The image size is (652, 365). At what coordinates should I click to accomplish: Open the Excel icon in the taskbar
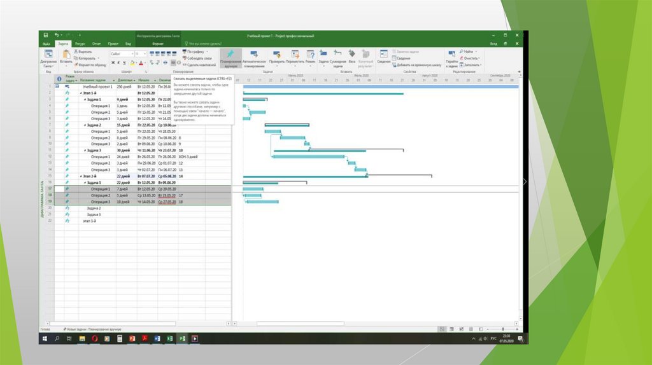coord(169,338)
